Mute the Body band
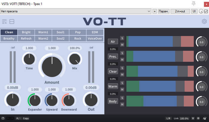Screen dimensions: 209x122 pos(122,104)
